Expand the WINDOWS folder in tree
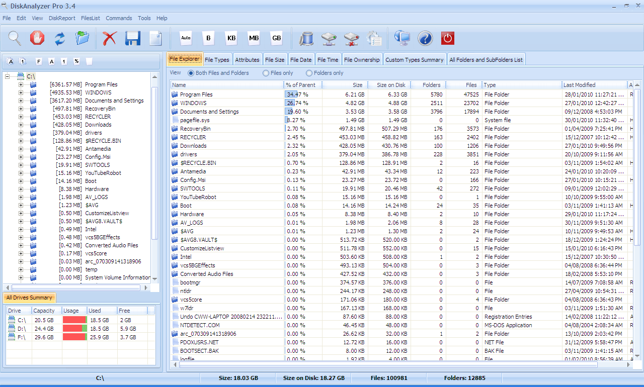Image resolution: width=644 pixels, height=387 pixels. click(x=21, y=92)
